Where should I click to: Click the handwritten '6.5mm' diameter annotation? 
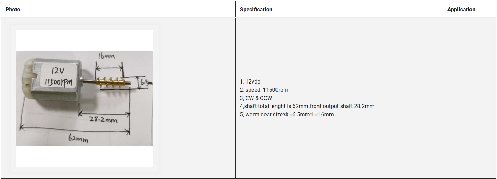[x=147, y=82]
